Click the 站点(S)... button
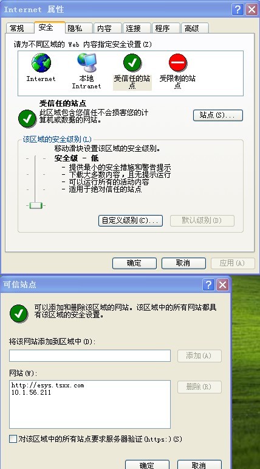This screenshot has height=469, width=260. tap(218, 115)
